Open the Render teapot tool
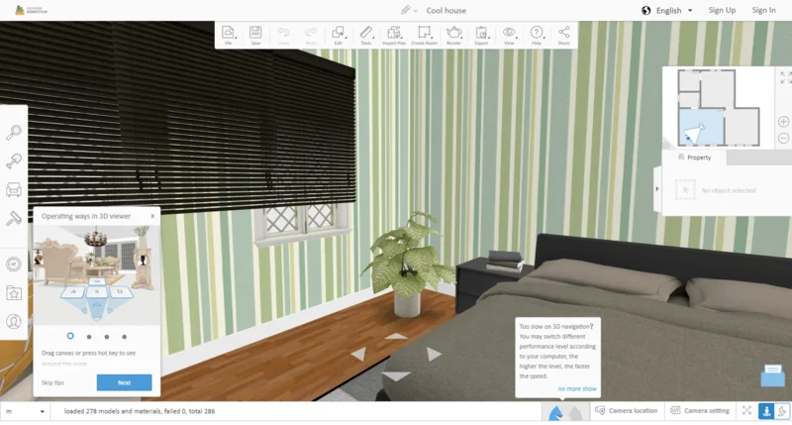The width and height of the screenshot is (792, 425). tap(453, 35)
